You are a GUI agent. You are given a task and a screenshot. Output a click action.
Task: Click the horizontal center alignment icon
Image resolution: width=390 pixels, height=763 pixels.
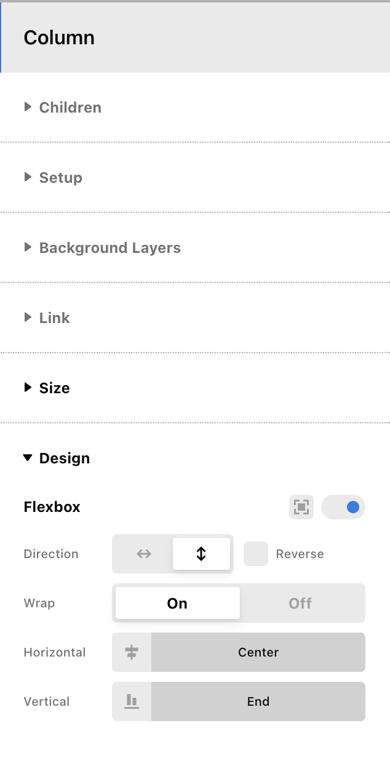[x=132, y=652]
